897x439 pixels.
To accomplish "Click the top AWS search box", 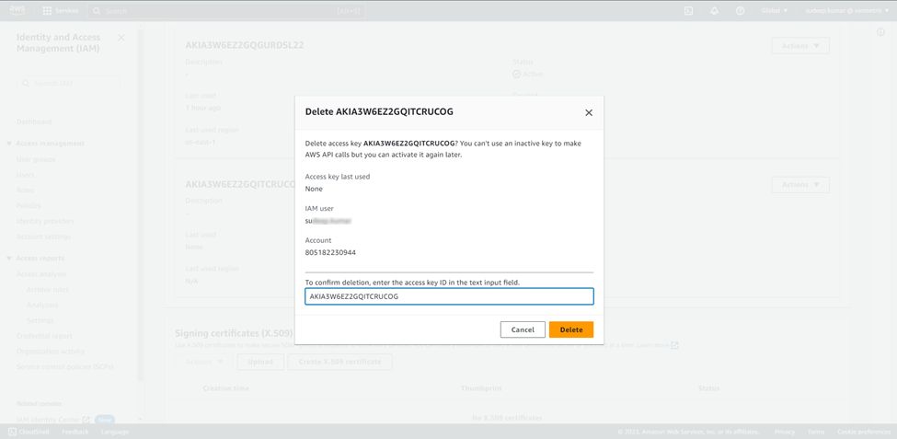I will click(226, 11).
